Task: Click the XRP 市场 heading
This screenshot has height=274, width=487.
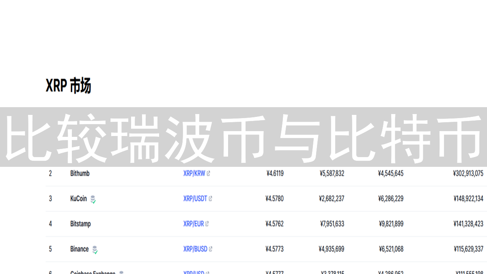Action: click(x=68, y=86)
